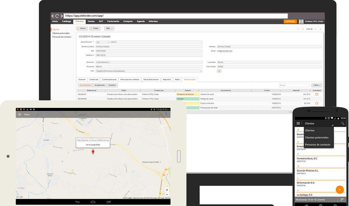Open the Ventas menu in the top navigation
This screenshot has height=206, width=349.
pos(91,21)
